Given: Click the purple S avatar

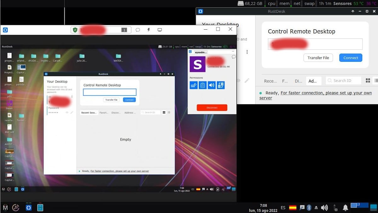Looking at the screenshot, I should [x=198, y=64].
